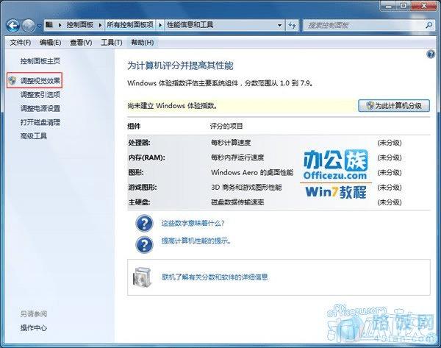Open 操作中心 link under 另请参阅
This screenshot has width=441, height=348.
(34, 327)
